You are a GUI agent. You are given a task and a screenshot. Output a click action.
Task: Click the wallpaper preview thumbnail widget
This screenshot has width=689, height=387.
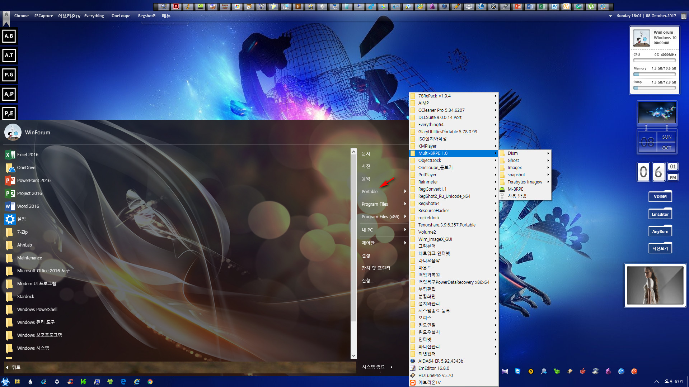click(657, 113)
